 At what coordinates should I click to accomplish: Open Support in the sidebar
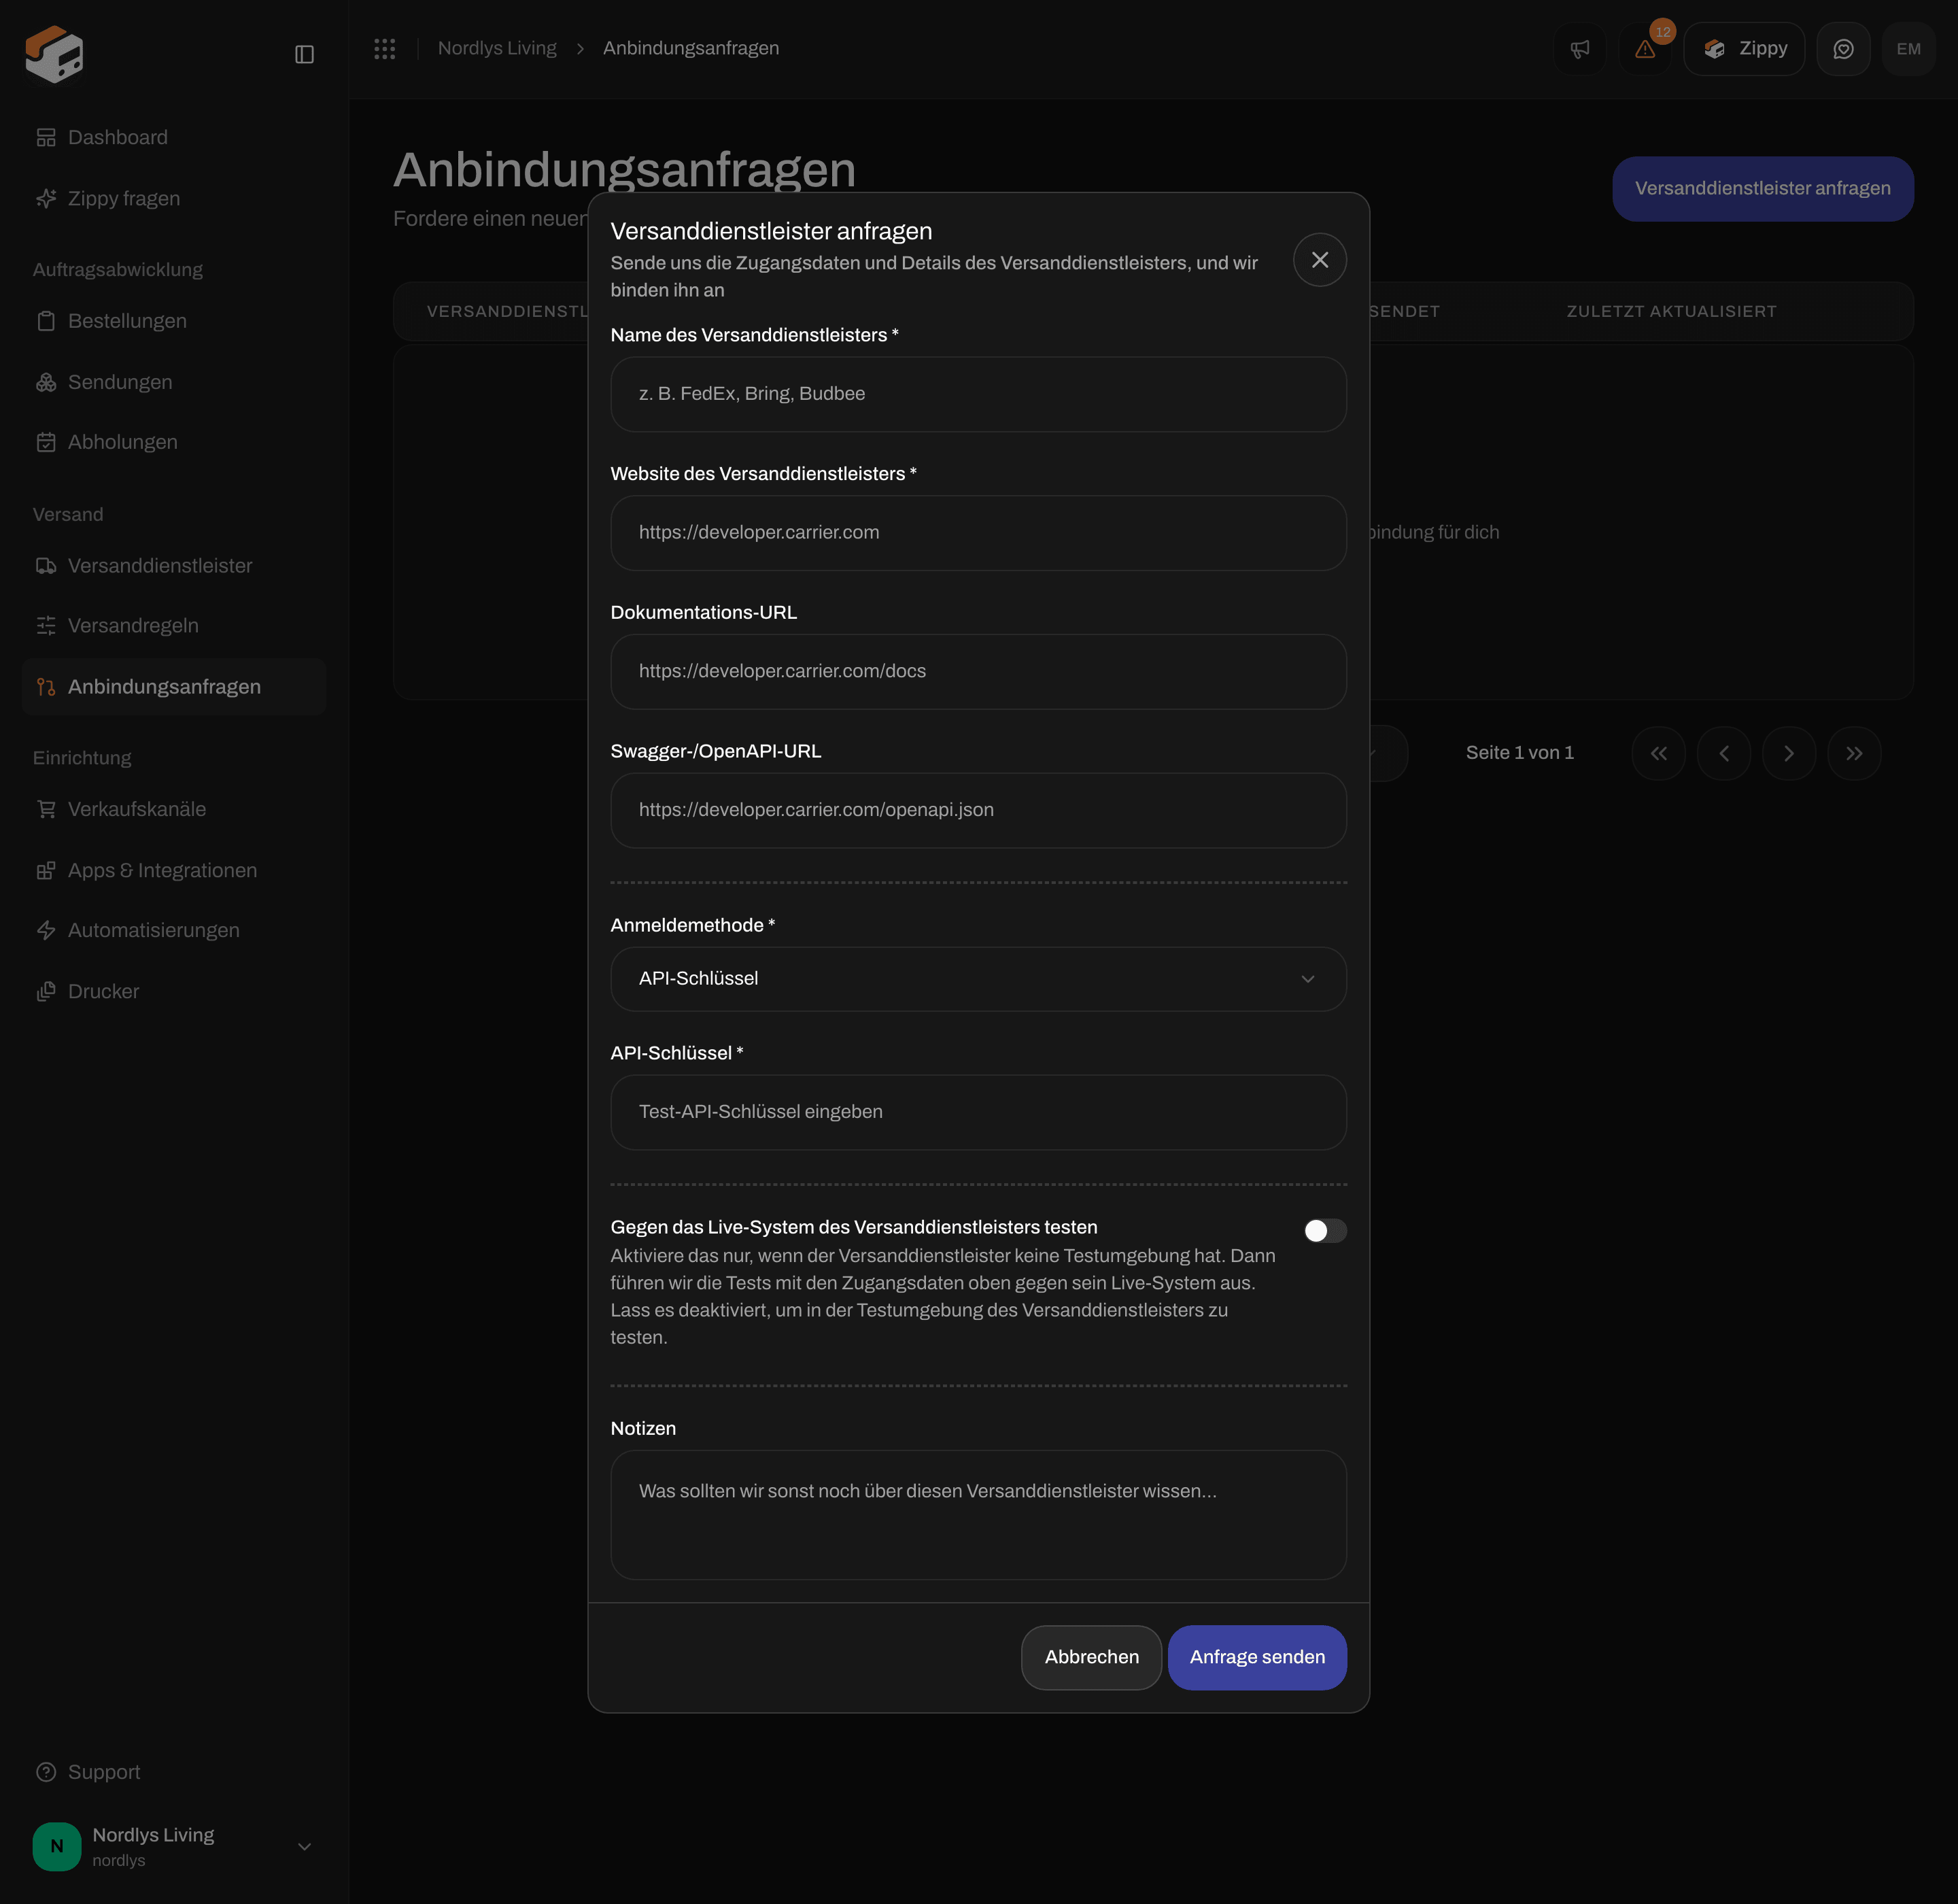[x=174, y=1772]
